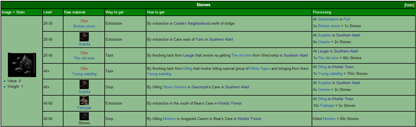Visit the Stone Golems link
Image resolution: width=416 pixels, height=127 pixels.
click(x=175, y=87)
